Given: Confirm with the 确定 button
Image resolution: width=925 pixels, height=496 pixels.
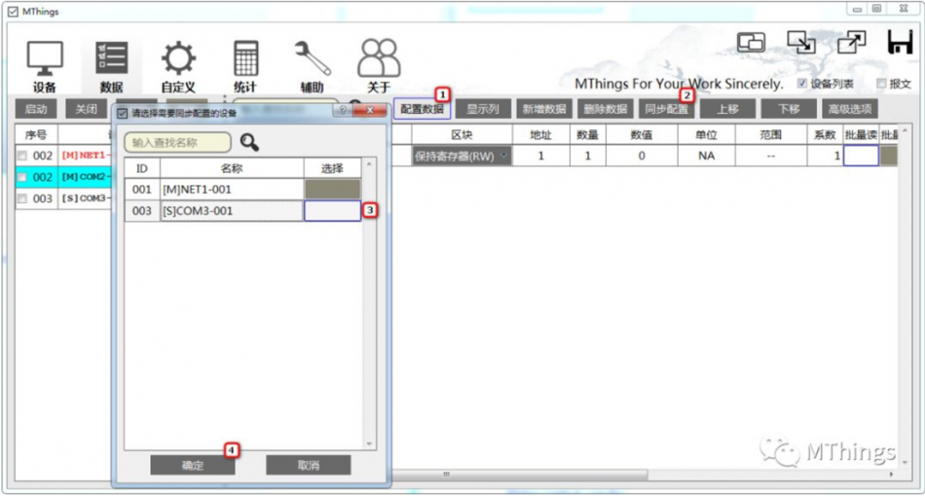Looking at the screenshot, I should pyautogui.click(x=193, y=466).
